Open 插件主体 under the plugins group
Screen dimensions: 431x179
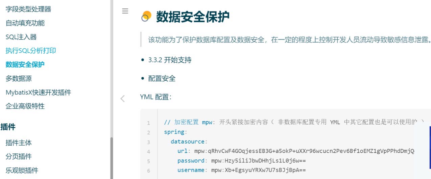point(19,143)
